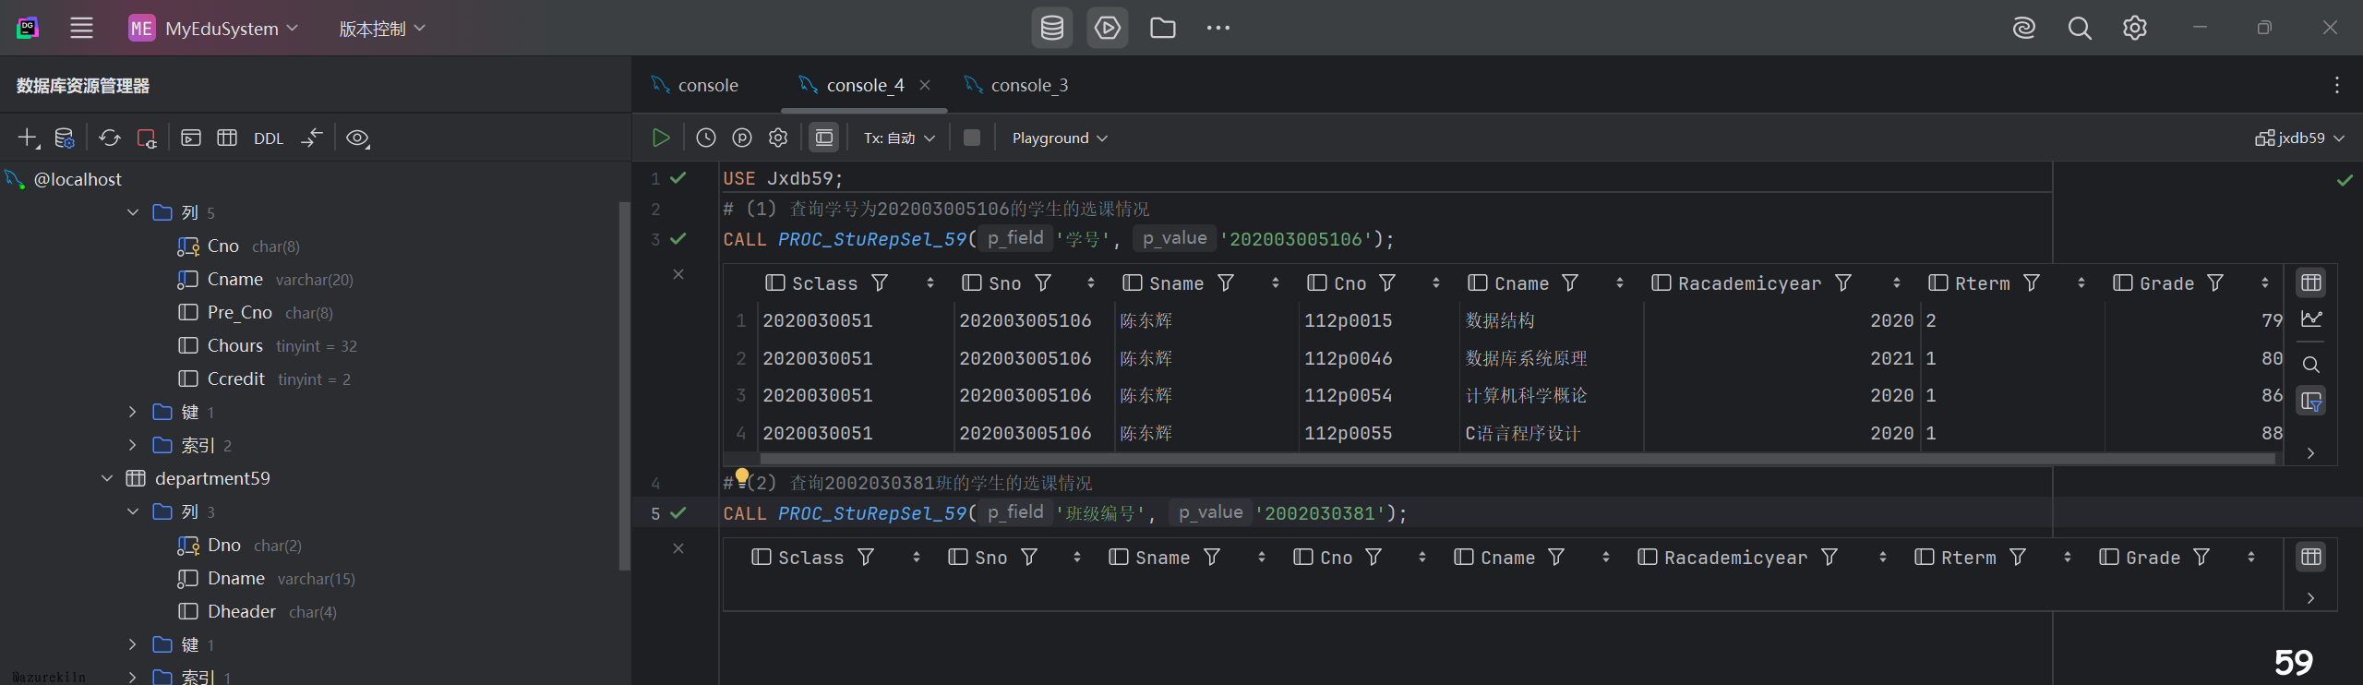Switch to the console_3 tab
Screen dimensions: 2363x685
[1028, 85]
